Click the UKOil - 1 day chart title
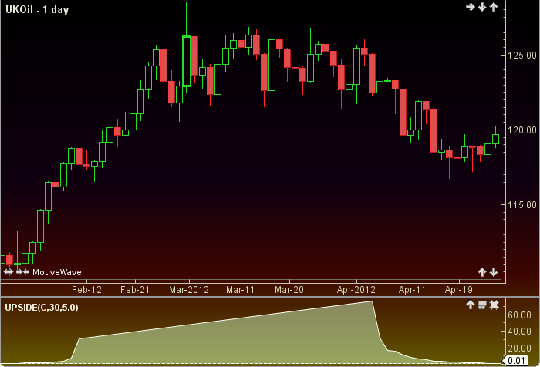The height and width of the screenshot is (367, 540). pyautogui.click(x=37, y=10)
